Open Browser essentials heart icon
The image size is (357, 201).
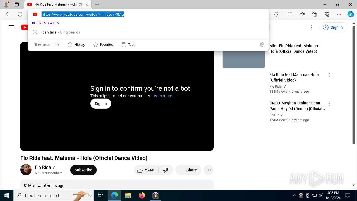327,14
